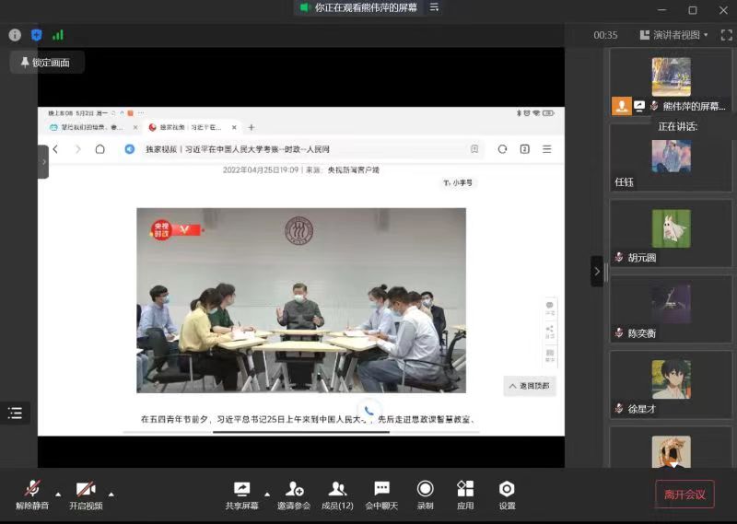This screenshot has width=737, height=524.
Task: Collapse participant video sidebar with arrow
Action: point(597,271)
